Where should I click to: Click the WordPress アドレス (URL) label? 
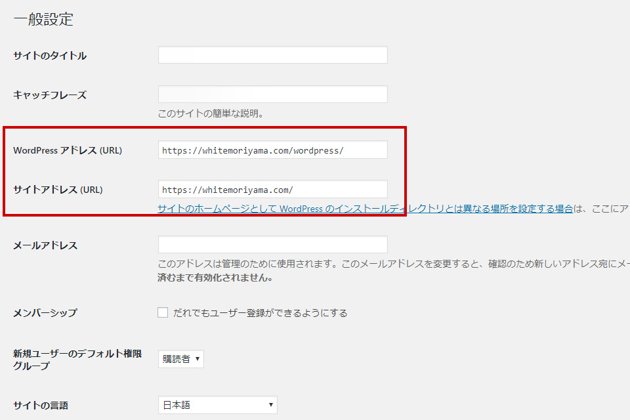68,150
